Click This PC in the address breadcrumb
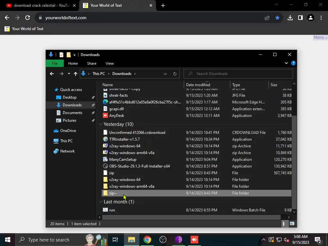Screen dimensions: 328x246 tap(99, 74)
